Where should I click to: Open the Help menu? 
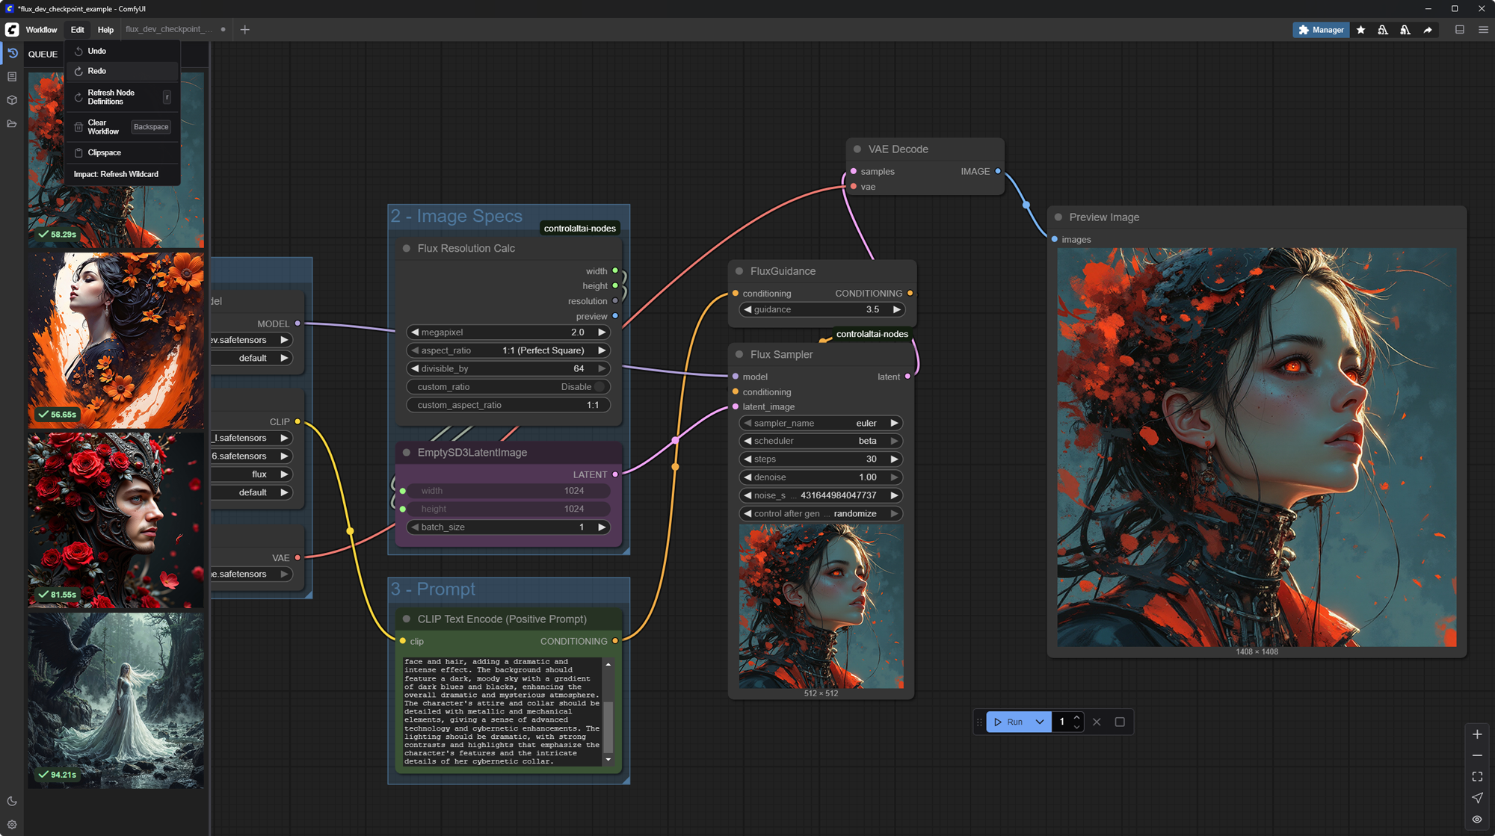(105, 30)
